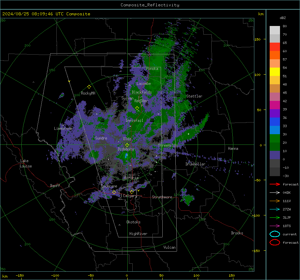
Task: Click the HighRiver town label
Action: pos(138,234)
